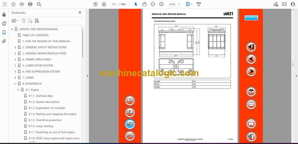Collapse 8. POWERPACK bookmark
The image size is (298, 144).
coord(15,84)
